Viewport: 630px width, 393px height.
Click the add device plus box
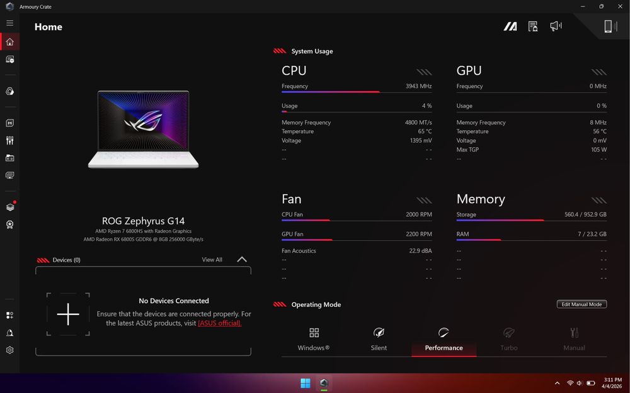click(68, 314)
